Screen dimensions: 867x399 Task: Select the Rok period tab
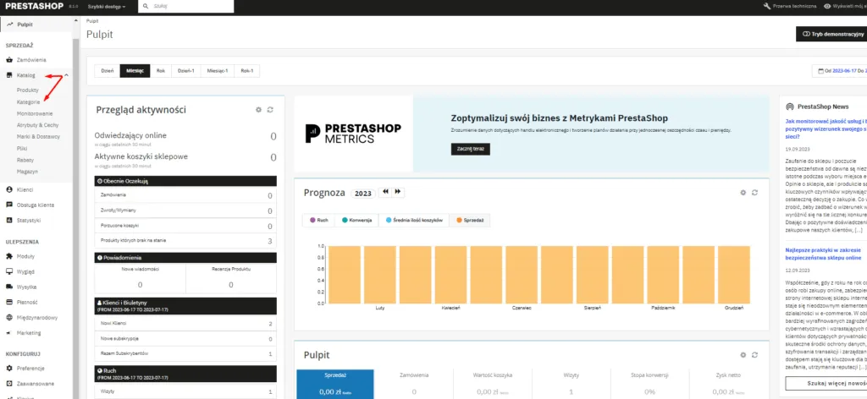[x=160, y=71]
